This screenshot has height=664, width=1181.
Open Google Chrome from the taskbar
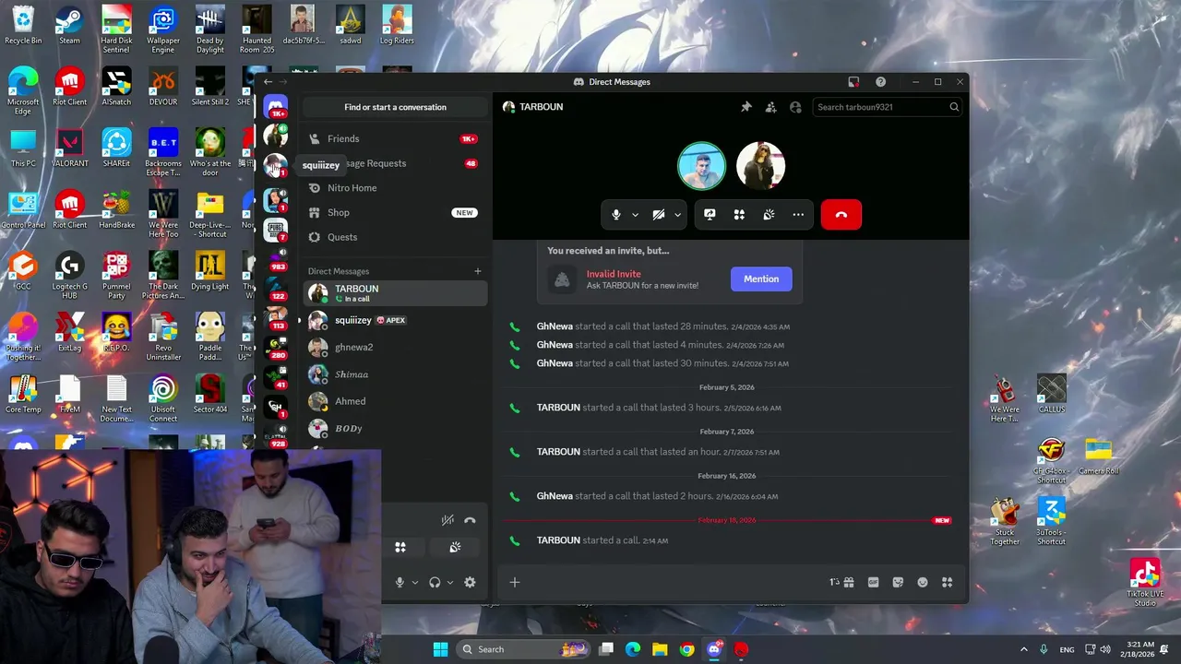click(x=686, y=649)
